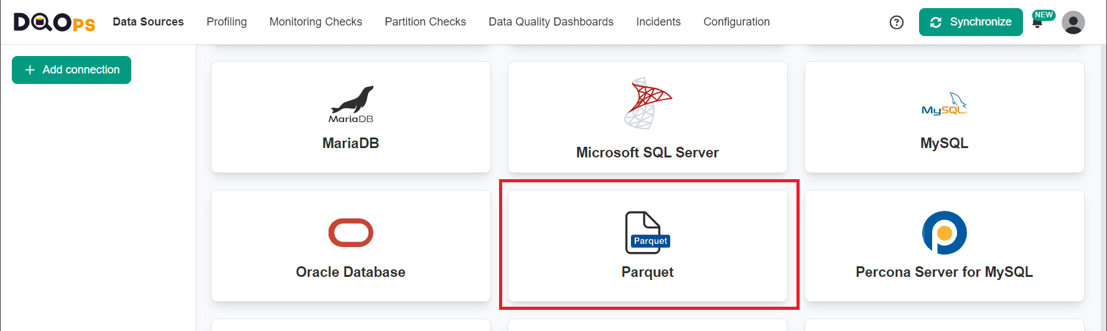1107x331 pixels.
Task: Open the user profile avatar
Action: click(x=1073, y=22)
